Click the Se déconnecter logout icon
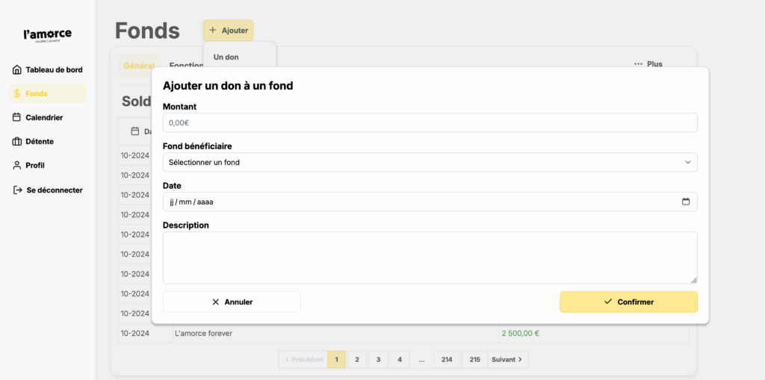 17,190
